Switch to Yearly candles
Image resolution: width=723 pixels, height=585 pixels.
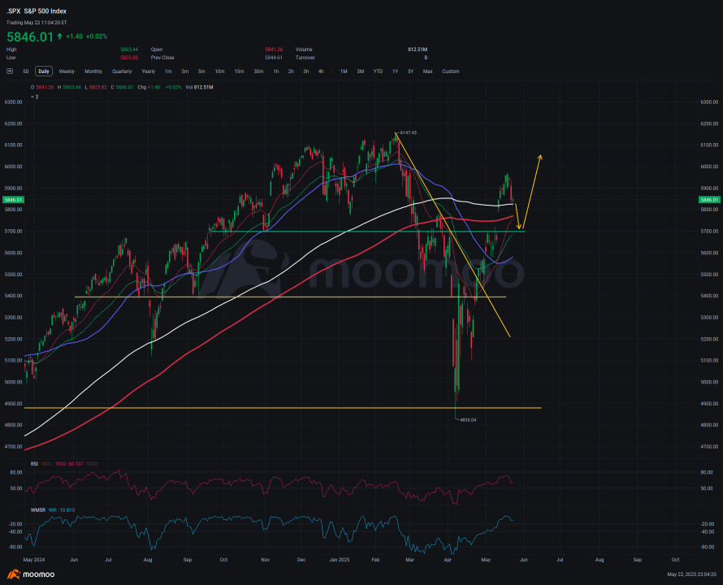click(149, 71)
